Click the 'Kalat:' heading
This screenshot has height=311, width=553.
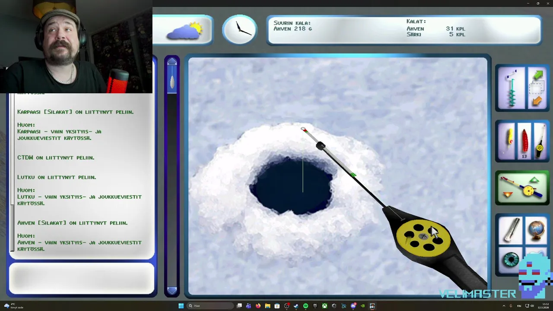coord(416,21)
